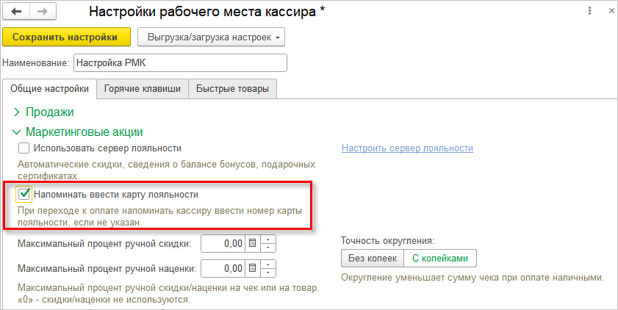Switch to 'Быстрые товары' tab
Image resolution: width=618 pixels, height=310 pixels.
click(232, 89)
